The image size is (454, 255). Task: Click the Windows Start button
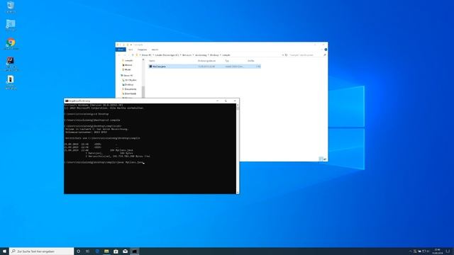(4, 251)
